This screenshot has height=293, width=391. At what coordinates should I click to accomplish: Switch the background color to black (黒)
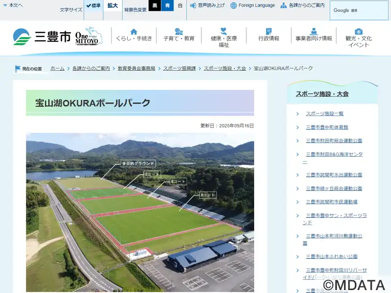[x=154, y=6]
